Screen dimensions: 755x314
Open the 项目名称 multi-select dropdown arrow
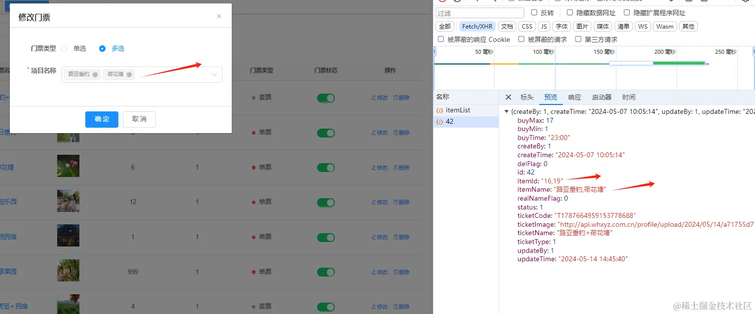(x=214, y=74)
